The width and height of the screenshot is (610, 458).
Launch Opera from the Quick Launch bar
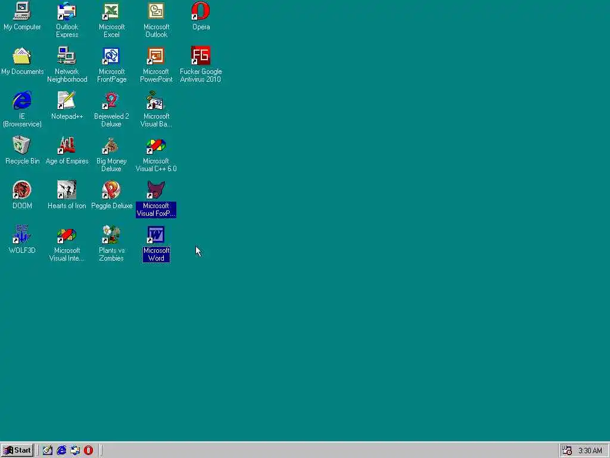pos(89,450)
